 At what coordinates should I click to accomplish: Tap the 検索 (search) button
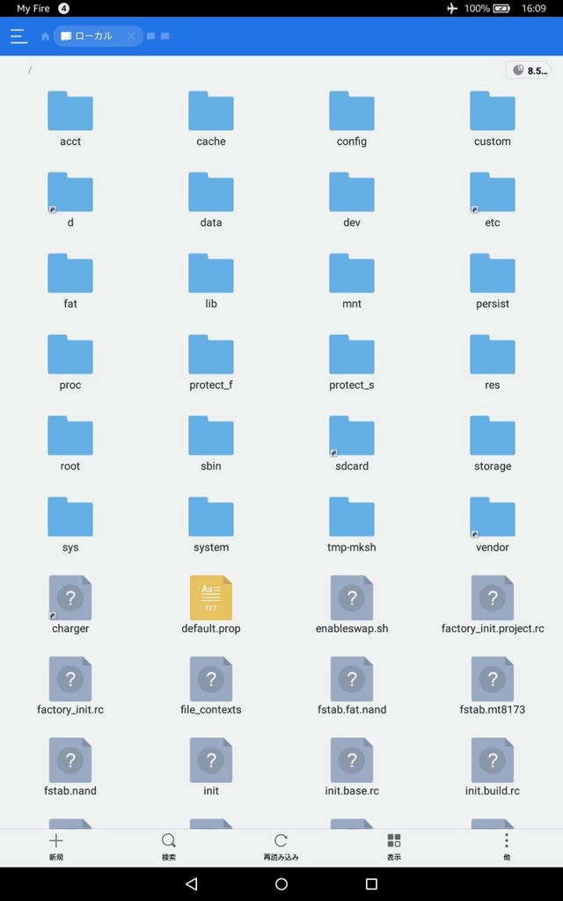click(x=168, y=847)
